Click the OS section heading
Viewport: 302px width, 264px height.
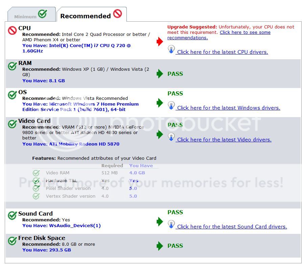pyautogui.click(x=23, y=92)
